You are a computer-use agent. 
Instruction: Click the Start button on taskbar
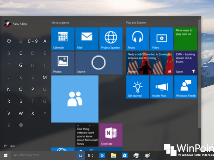pyautogui.click(x=5, y=155)
